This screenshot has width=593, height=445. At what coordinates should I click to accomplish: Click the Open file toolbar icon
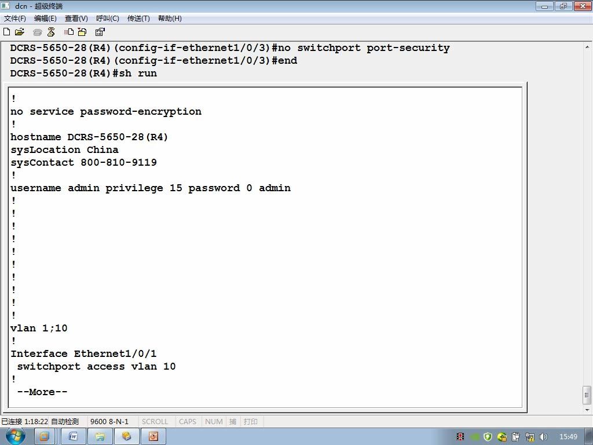click(x=20, y=32)
